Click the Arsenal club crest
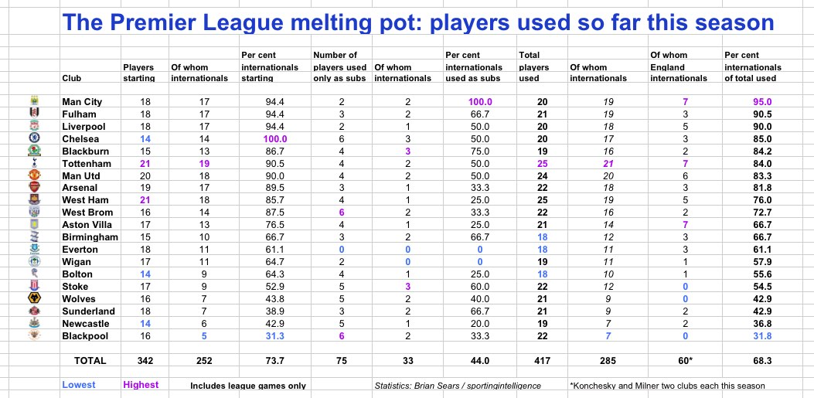 click(x=34, y=187)
